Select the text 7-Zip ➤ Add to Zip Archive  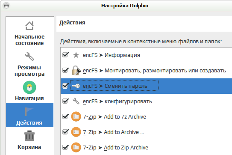pyautogui.click(x=115, y=148)
